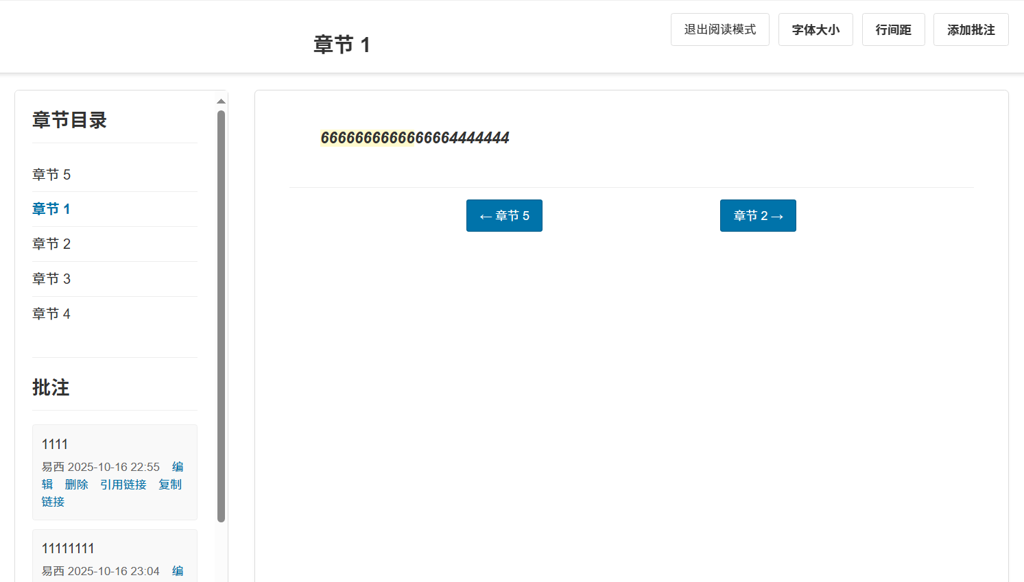Click 删除 on the 1111 annotation
The image size is (1024, 582).
pos(76,485)
